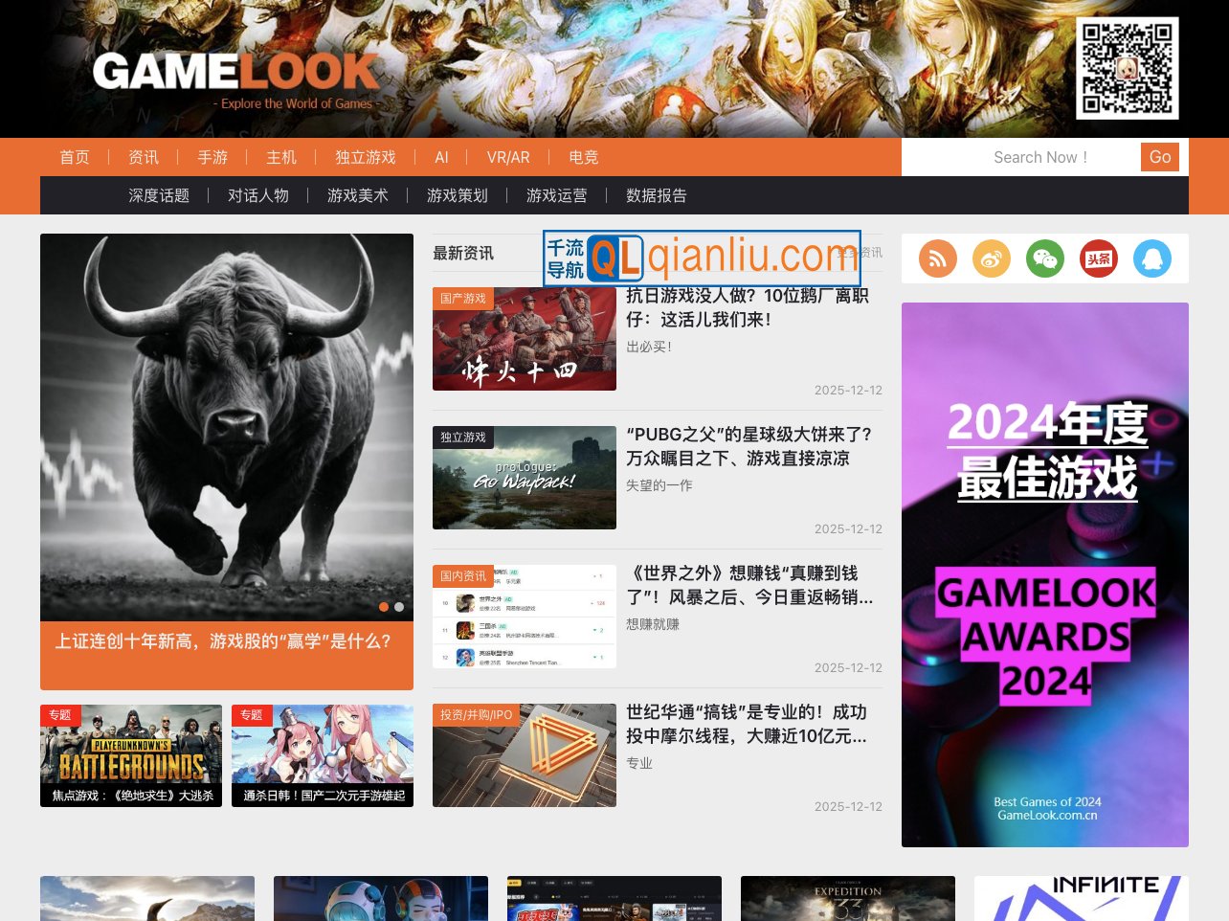The width and height of the screenshot is (1229, 921).
Task: Open the WeChat social icon
Action: pos(1044,258)
